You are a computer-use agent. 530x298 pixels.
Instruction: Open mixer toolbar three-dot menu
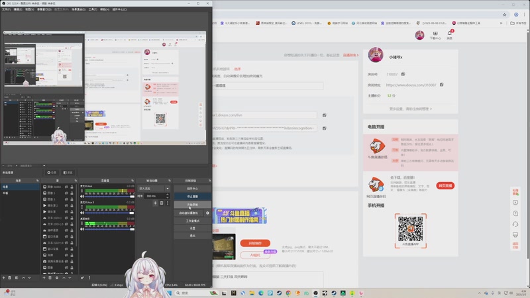coord(89,277)
